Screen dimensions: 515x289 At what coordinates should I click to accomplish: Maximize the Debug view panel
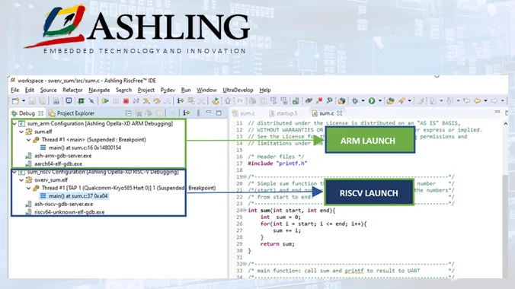(219, 113)
